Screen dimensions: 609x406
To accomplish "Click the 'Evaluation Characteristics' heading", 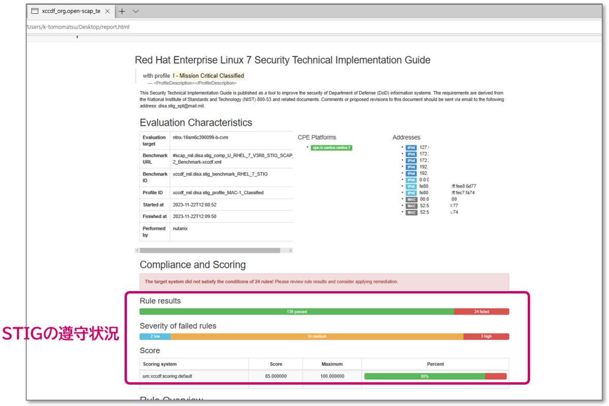I will tap(196, 123).
